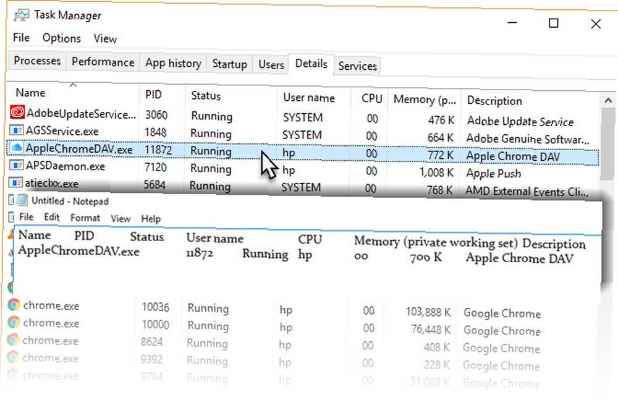The height and width of the screenshot is (400, 618).
Task: Sort by the PID column header
Action: tap(162, 95)
